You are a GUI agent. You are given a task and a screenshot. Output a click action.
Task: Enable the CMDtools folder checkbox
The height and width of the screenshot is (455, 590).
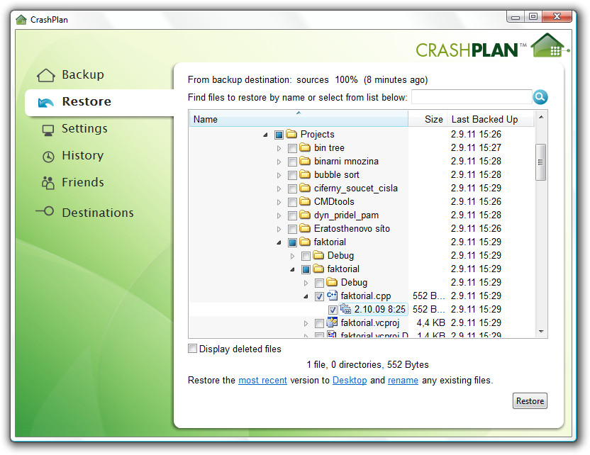[292, 202]
